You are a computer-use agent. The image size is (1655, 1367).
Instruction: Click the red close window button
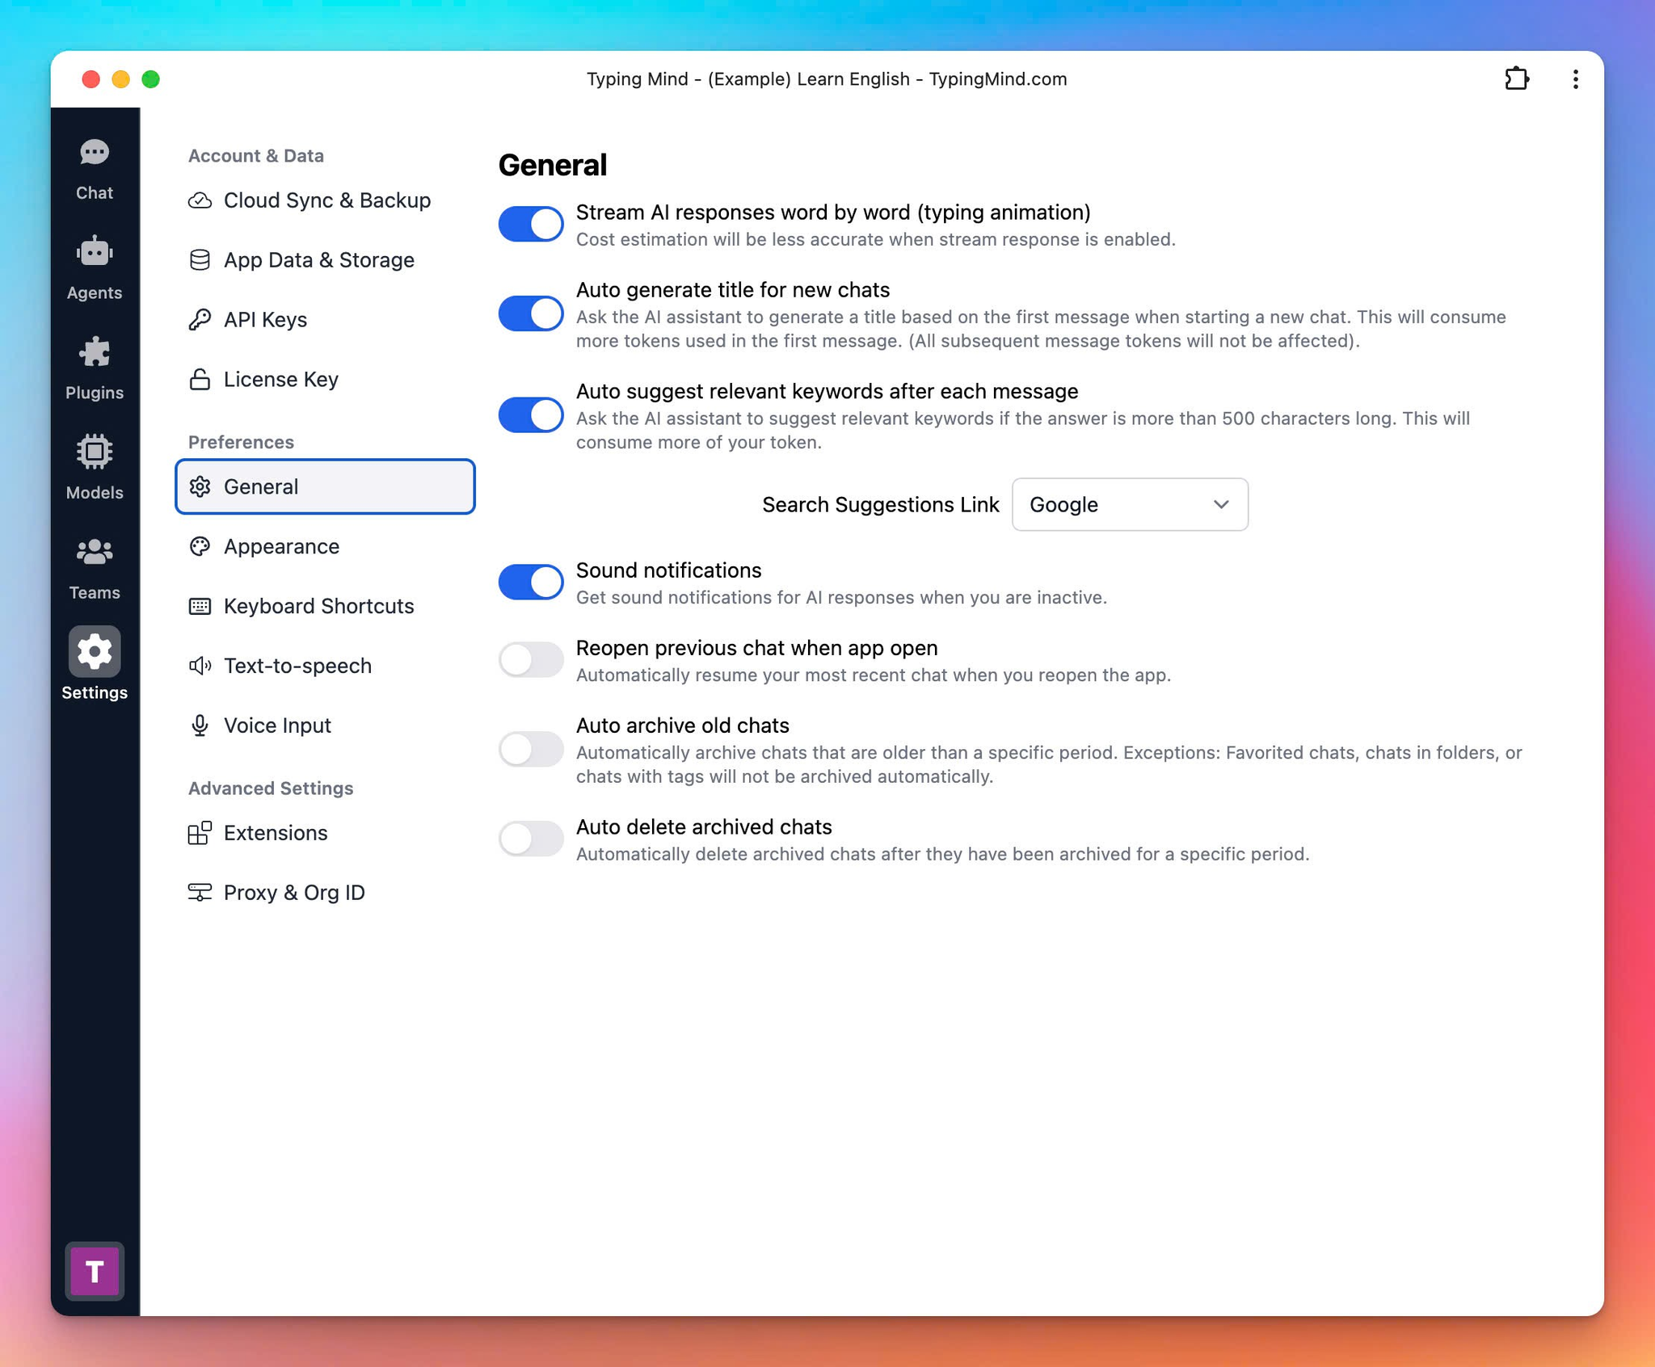[x=91, y=79]
